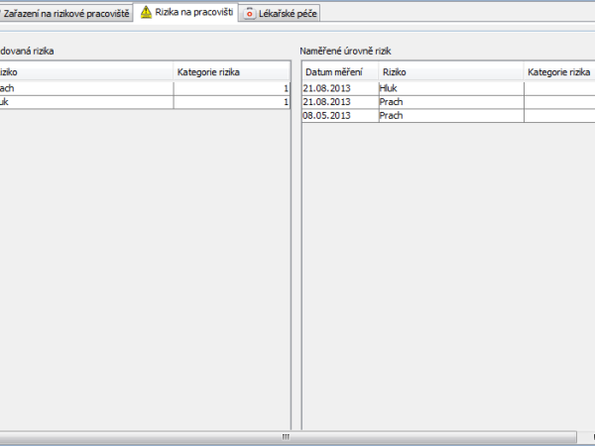Click the Lékařské péče tab icon
Image resolution: width=595 pixels, height=446 pixels.
pyautogui.click(x=250, y=13)
